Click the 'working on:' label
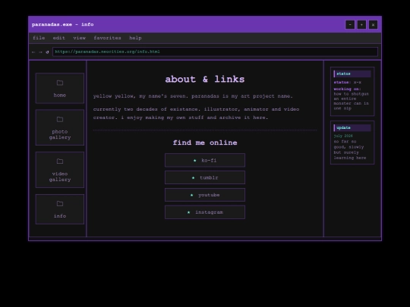Viewport: 410px width, 307px height. (347, 89)
